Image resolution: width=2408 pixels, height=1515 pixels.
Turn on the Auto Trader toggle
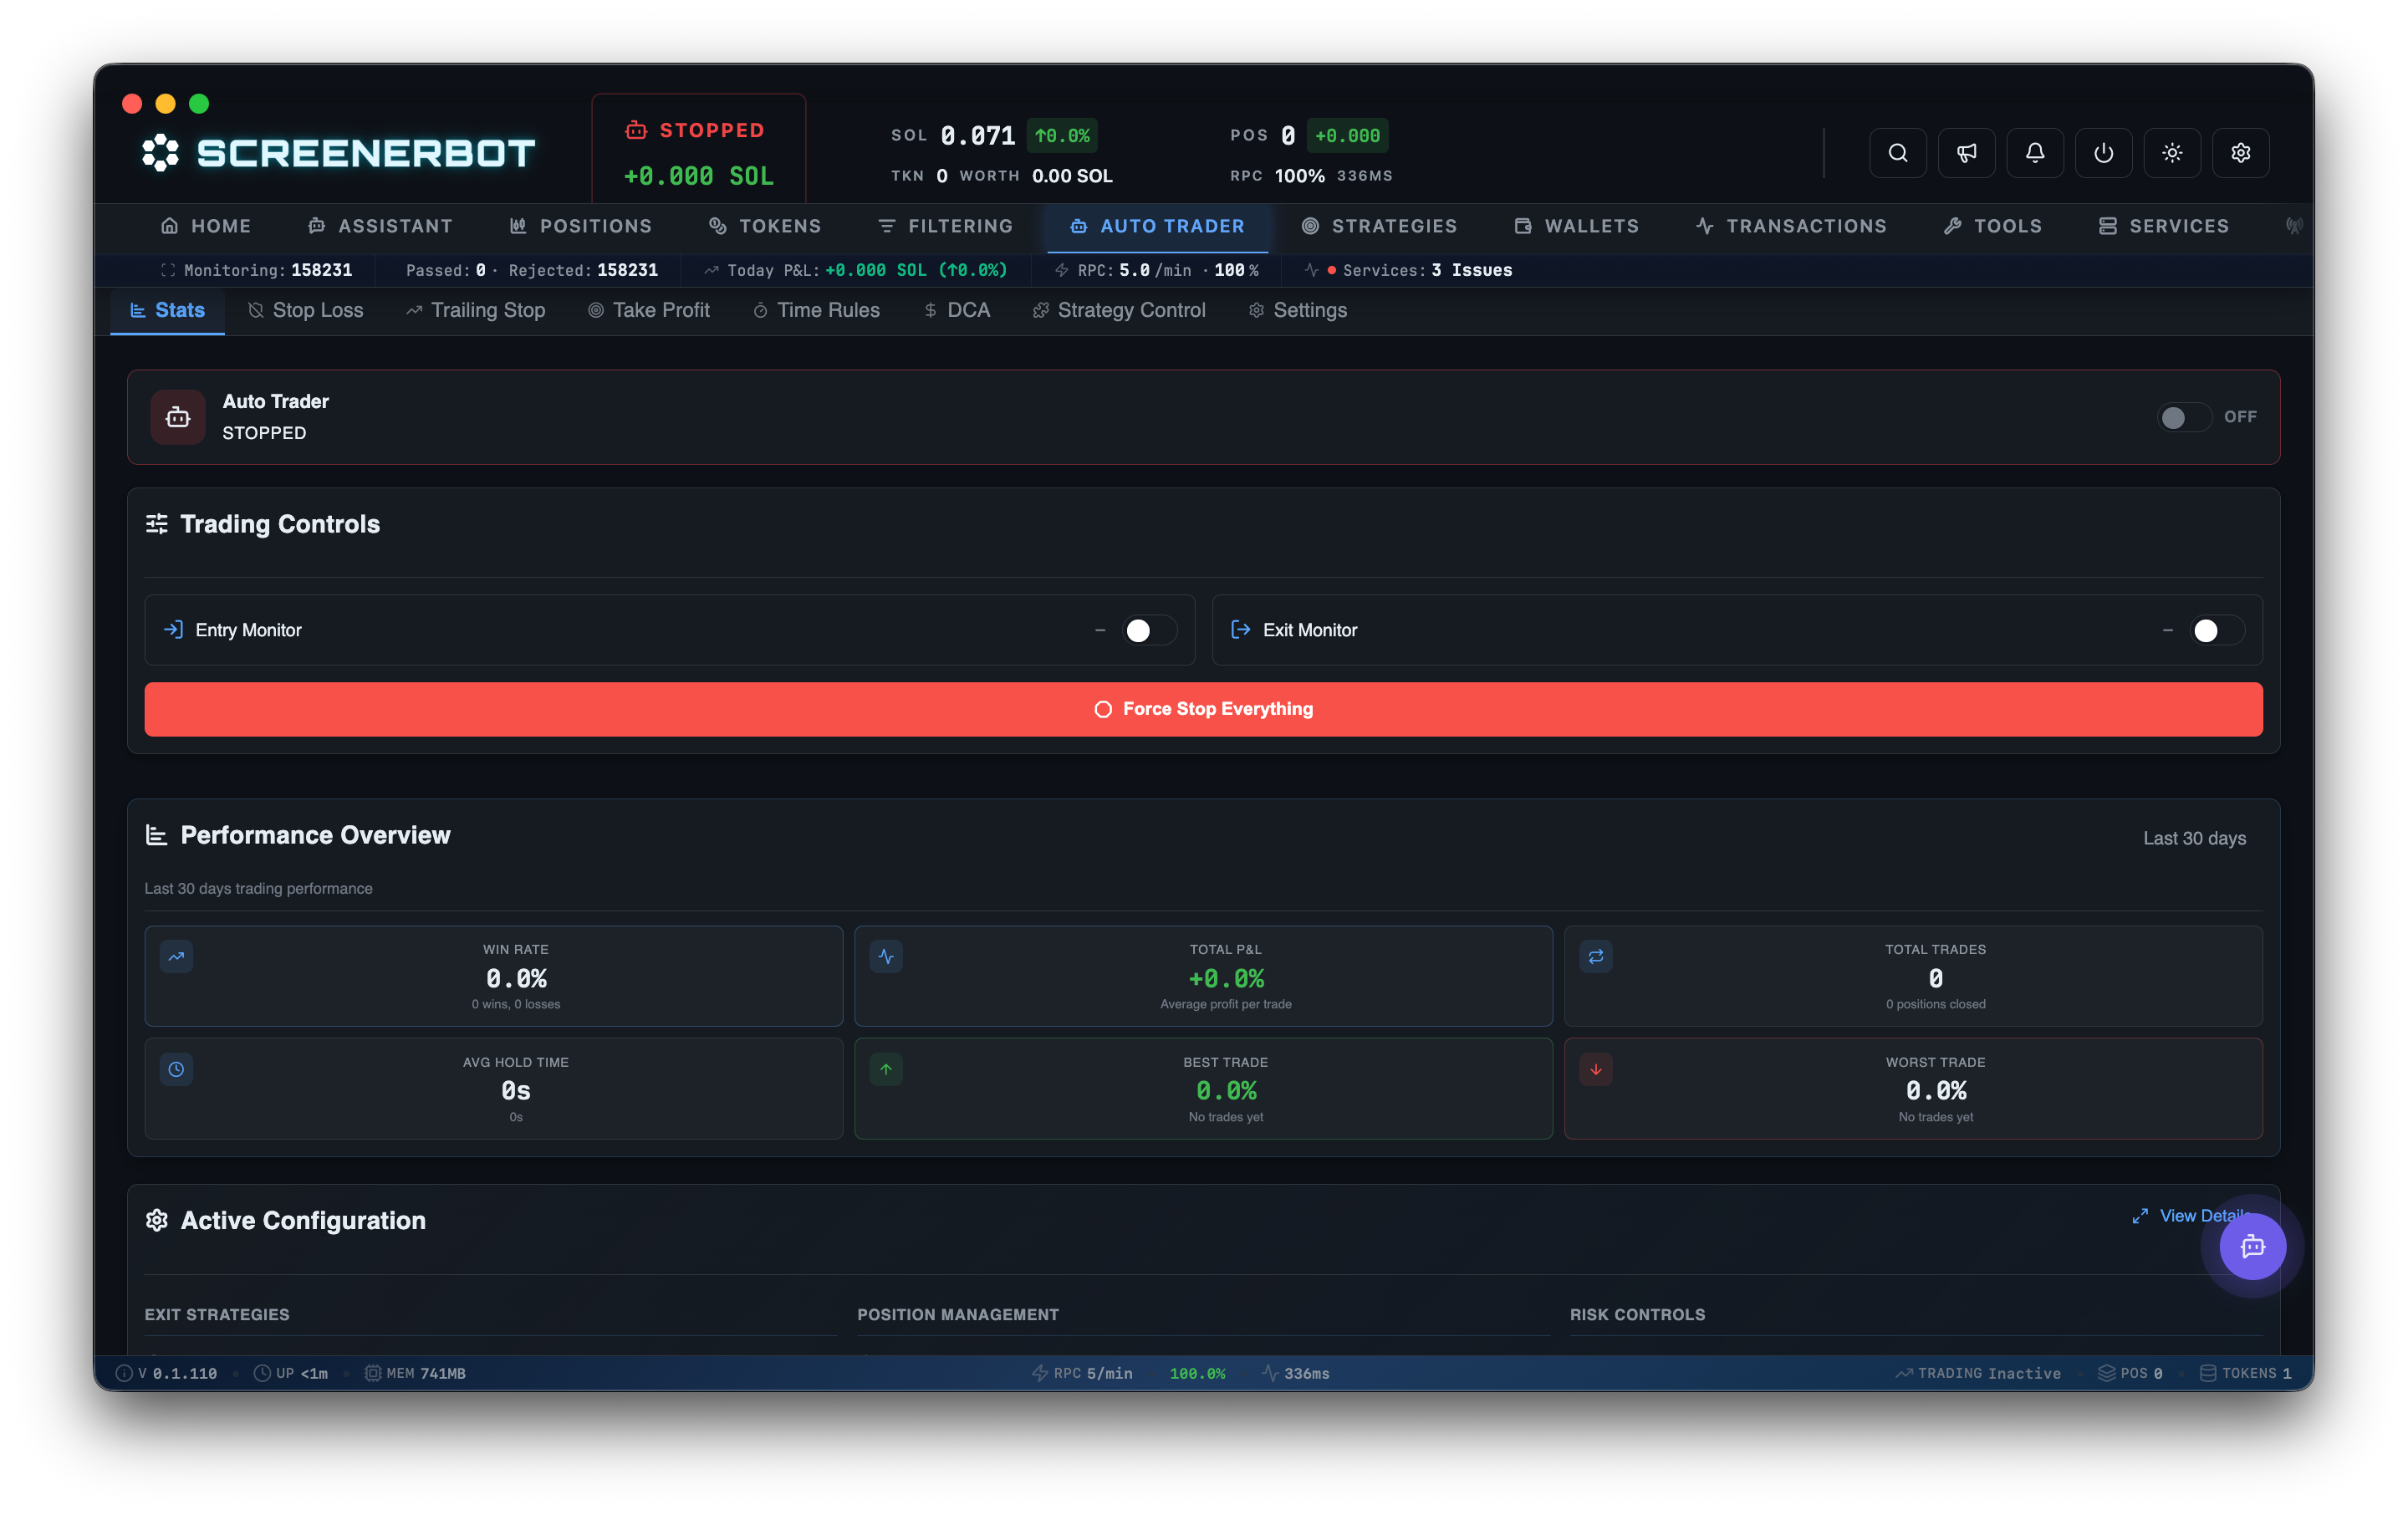2183,418
